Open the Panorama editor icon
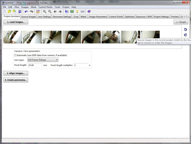The image size is (191, 144). (67, 11)
